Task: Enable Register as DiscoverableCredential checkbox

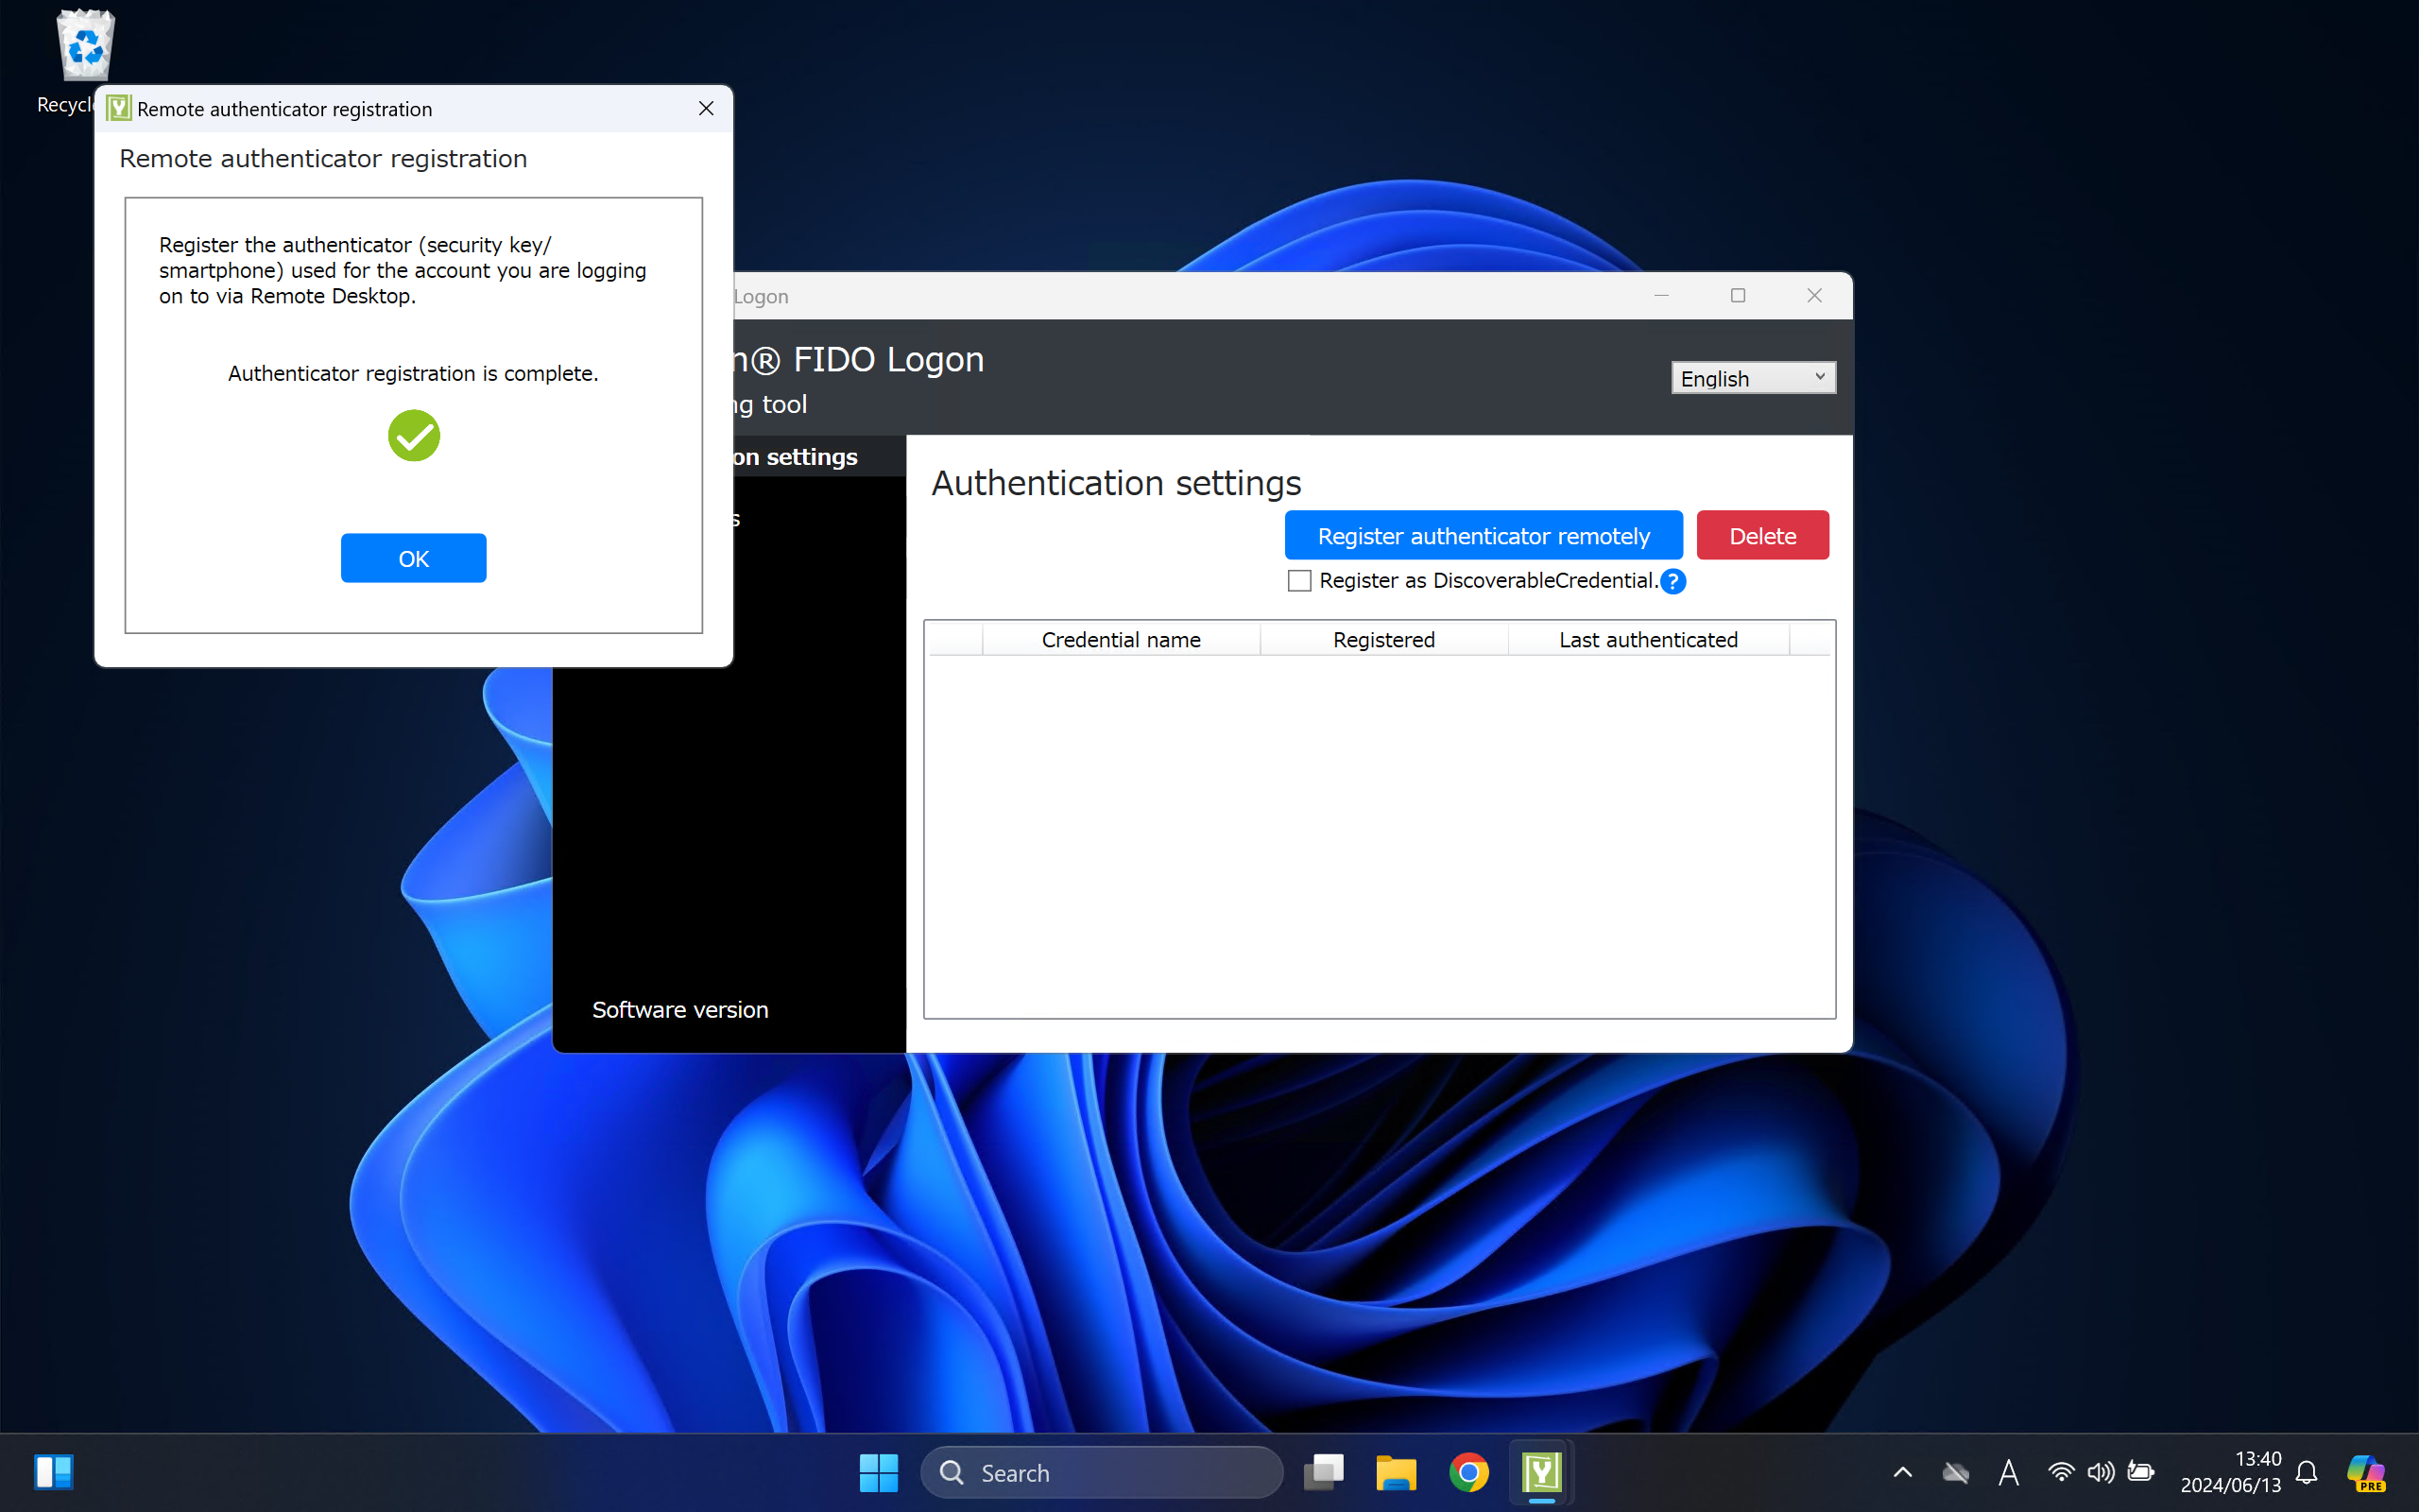Action: [1298, 581]
